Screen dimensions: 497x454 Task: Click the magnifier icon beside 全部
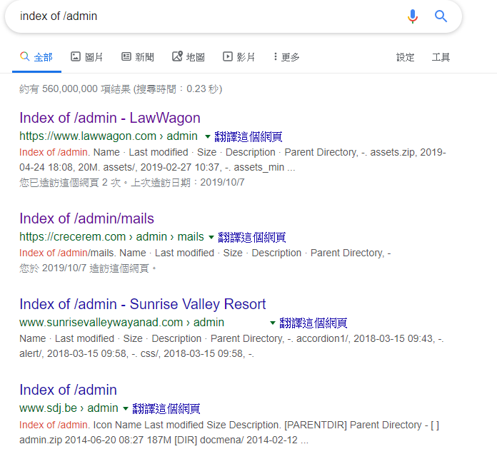click(x=25, y=56)
